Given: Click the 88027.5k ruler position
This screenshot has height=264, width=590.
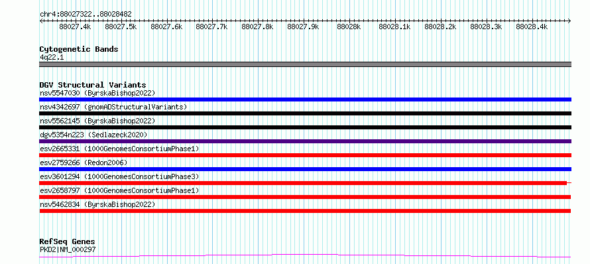Looking at the screenshot, I should [121, 27].
